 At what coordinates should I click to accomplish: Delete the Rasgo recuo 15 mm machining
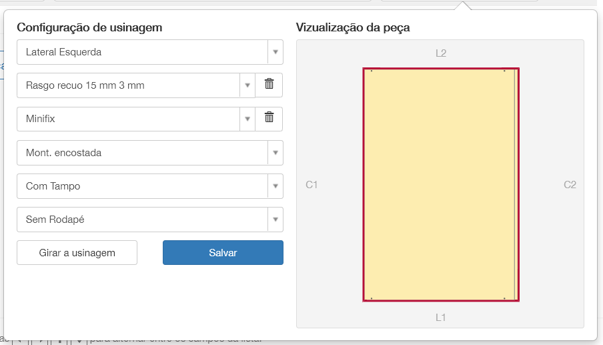[269, 85]
